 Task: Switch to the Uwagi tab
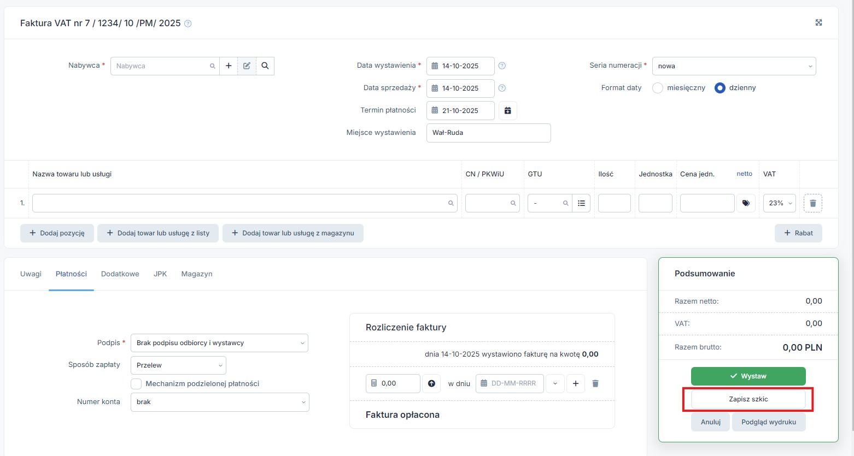pos(31,274)
